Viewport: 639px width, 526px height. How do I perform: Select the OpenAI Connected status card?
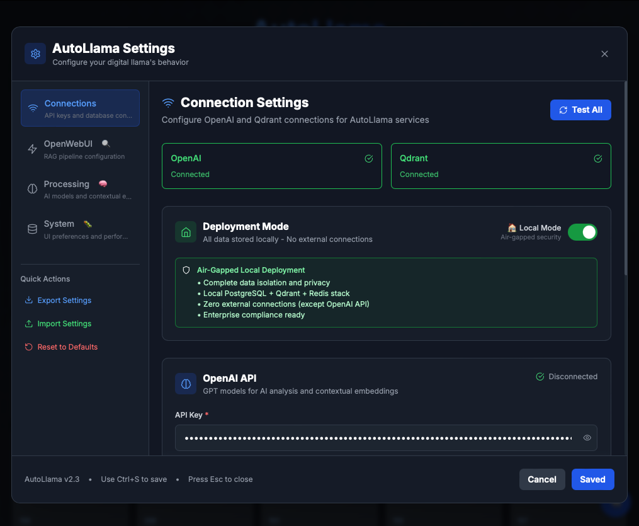[x=272, y=166]
